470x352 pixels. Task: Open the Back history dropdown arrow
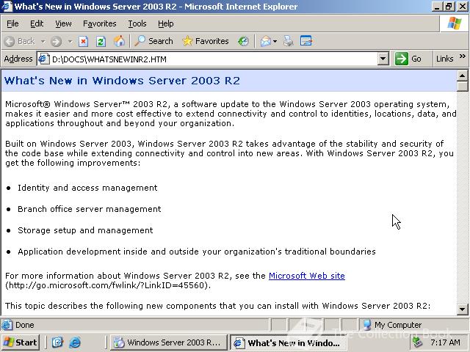[x=43, y=41]
